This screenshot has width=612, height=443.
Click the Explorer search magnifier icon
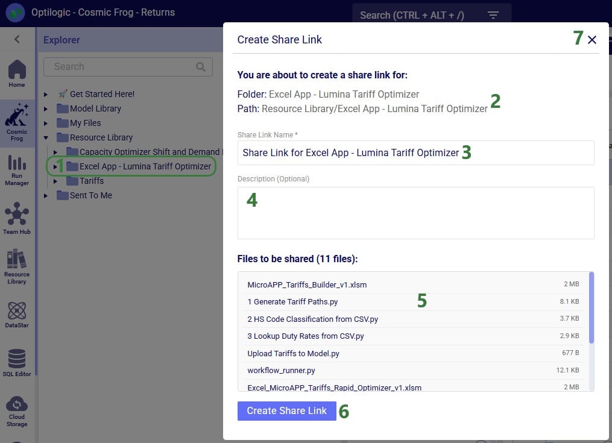[201, 67]
